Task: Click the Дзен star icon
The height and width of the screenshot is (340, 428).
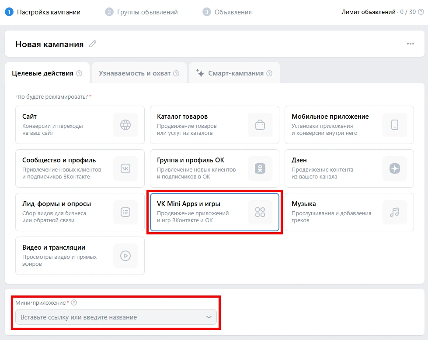Action: pyautogui.click(x=395, y=168)
